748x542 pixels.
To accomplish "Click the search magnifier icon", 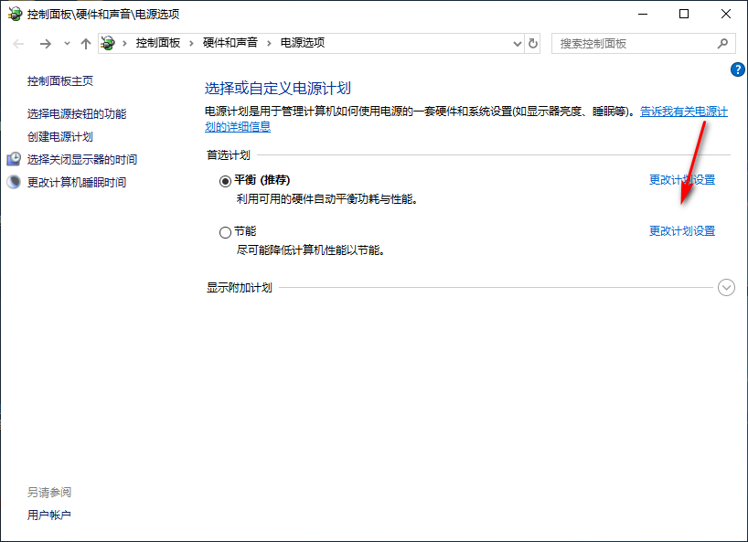I will coord(722,43).
